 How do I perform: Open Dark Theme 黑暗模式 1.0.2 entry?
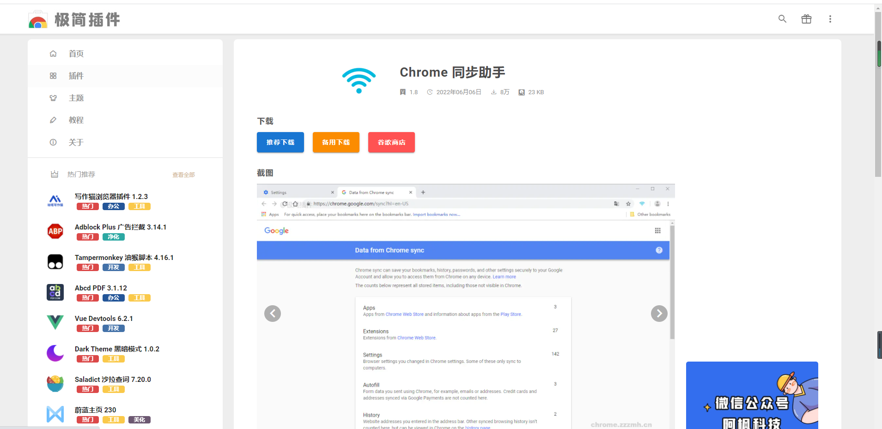tap(117, 349)
